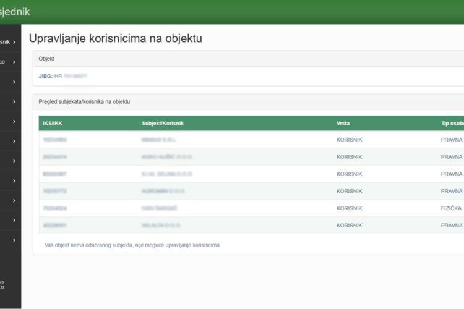
Task: Click the Tip osobe column header
Action: coord(449,123)
